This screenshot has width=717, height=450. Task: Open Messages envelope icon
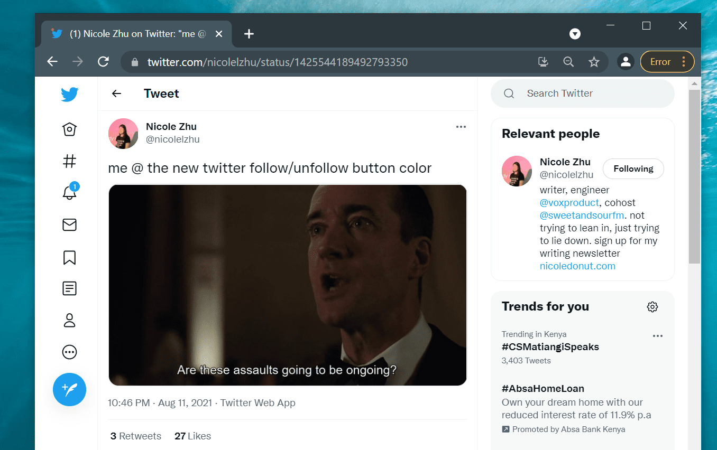(69, 225)
